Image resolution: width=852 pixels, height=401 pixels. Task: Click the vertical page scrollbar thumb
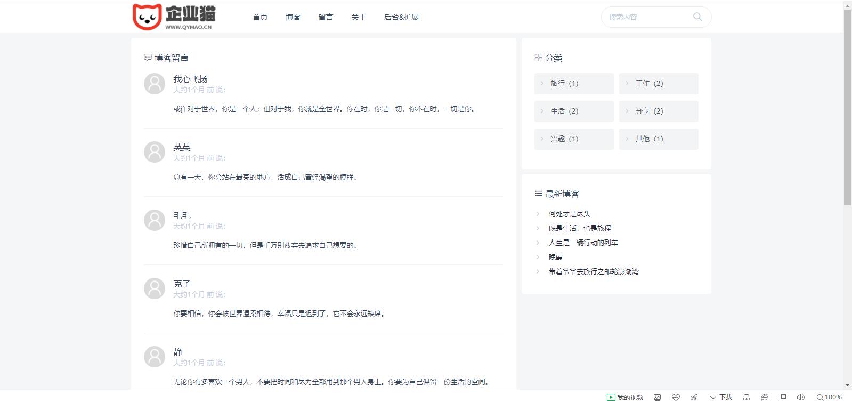point(847,107)
